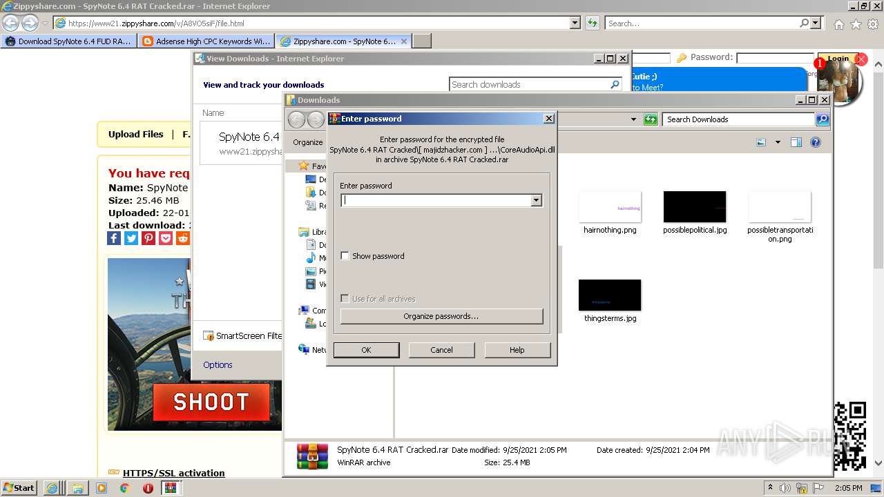Click Upload Files on Zippyshare page
This screenshot has width=884, height=497.
136,134
